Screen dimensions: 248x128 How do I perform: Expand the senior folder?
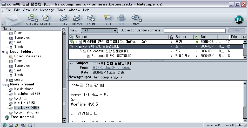click(x=7, y=80)
